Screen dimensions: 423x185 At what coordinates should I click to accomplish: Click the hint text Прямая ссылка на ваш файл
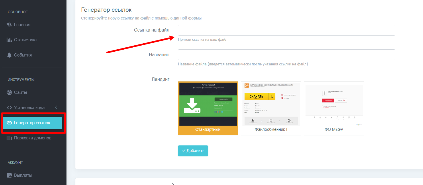(x=203, y=40)
